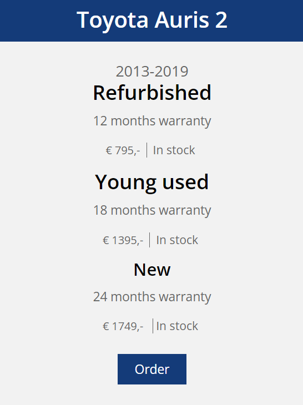This screenshot has width=303, height=405.
Task: Click the Order button
Action: tap(152, 369)
